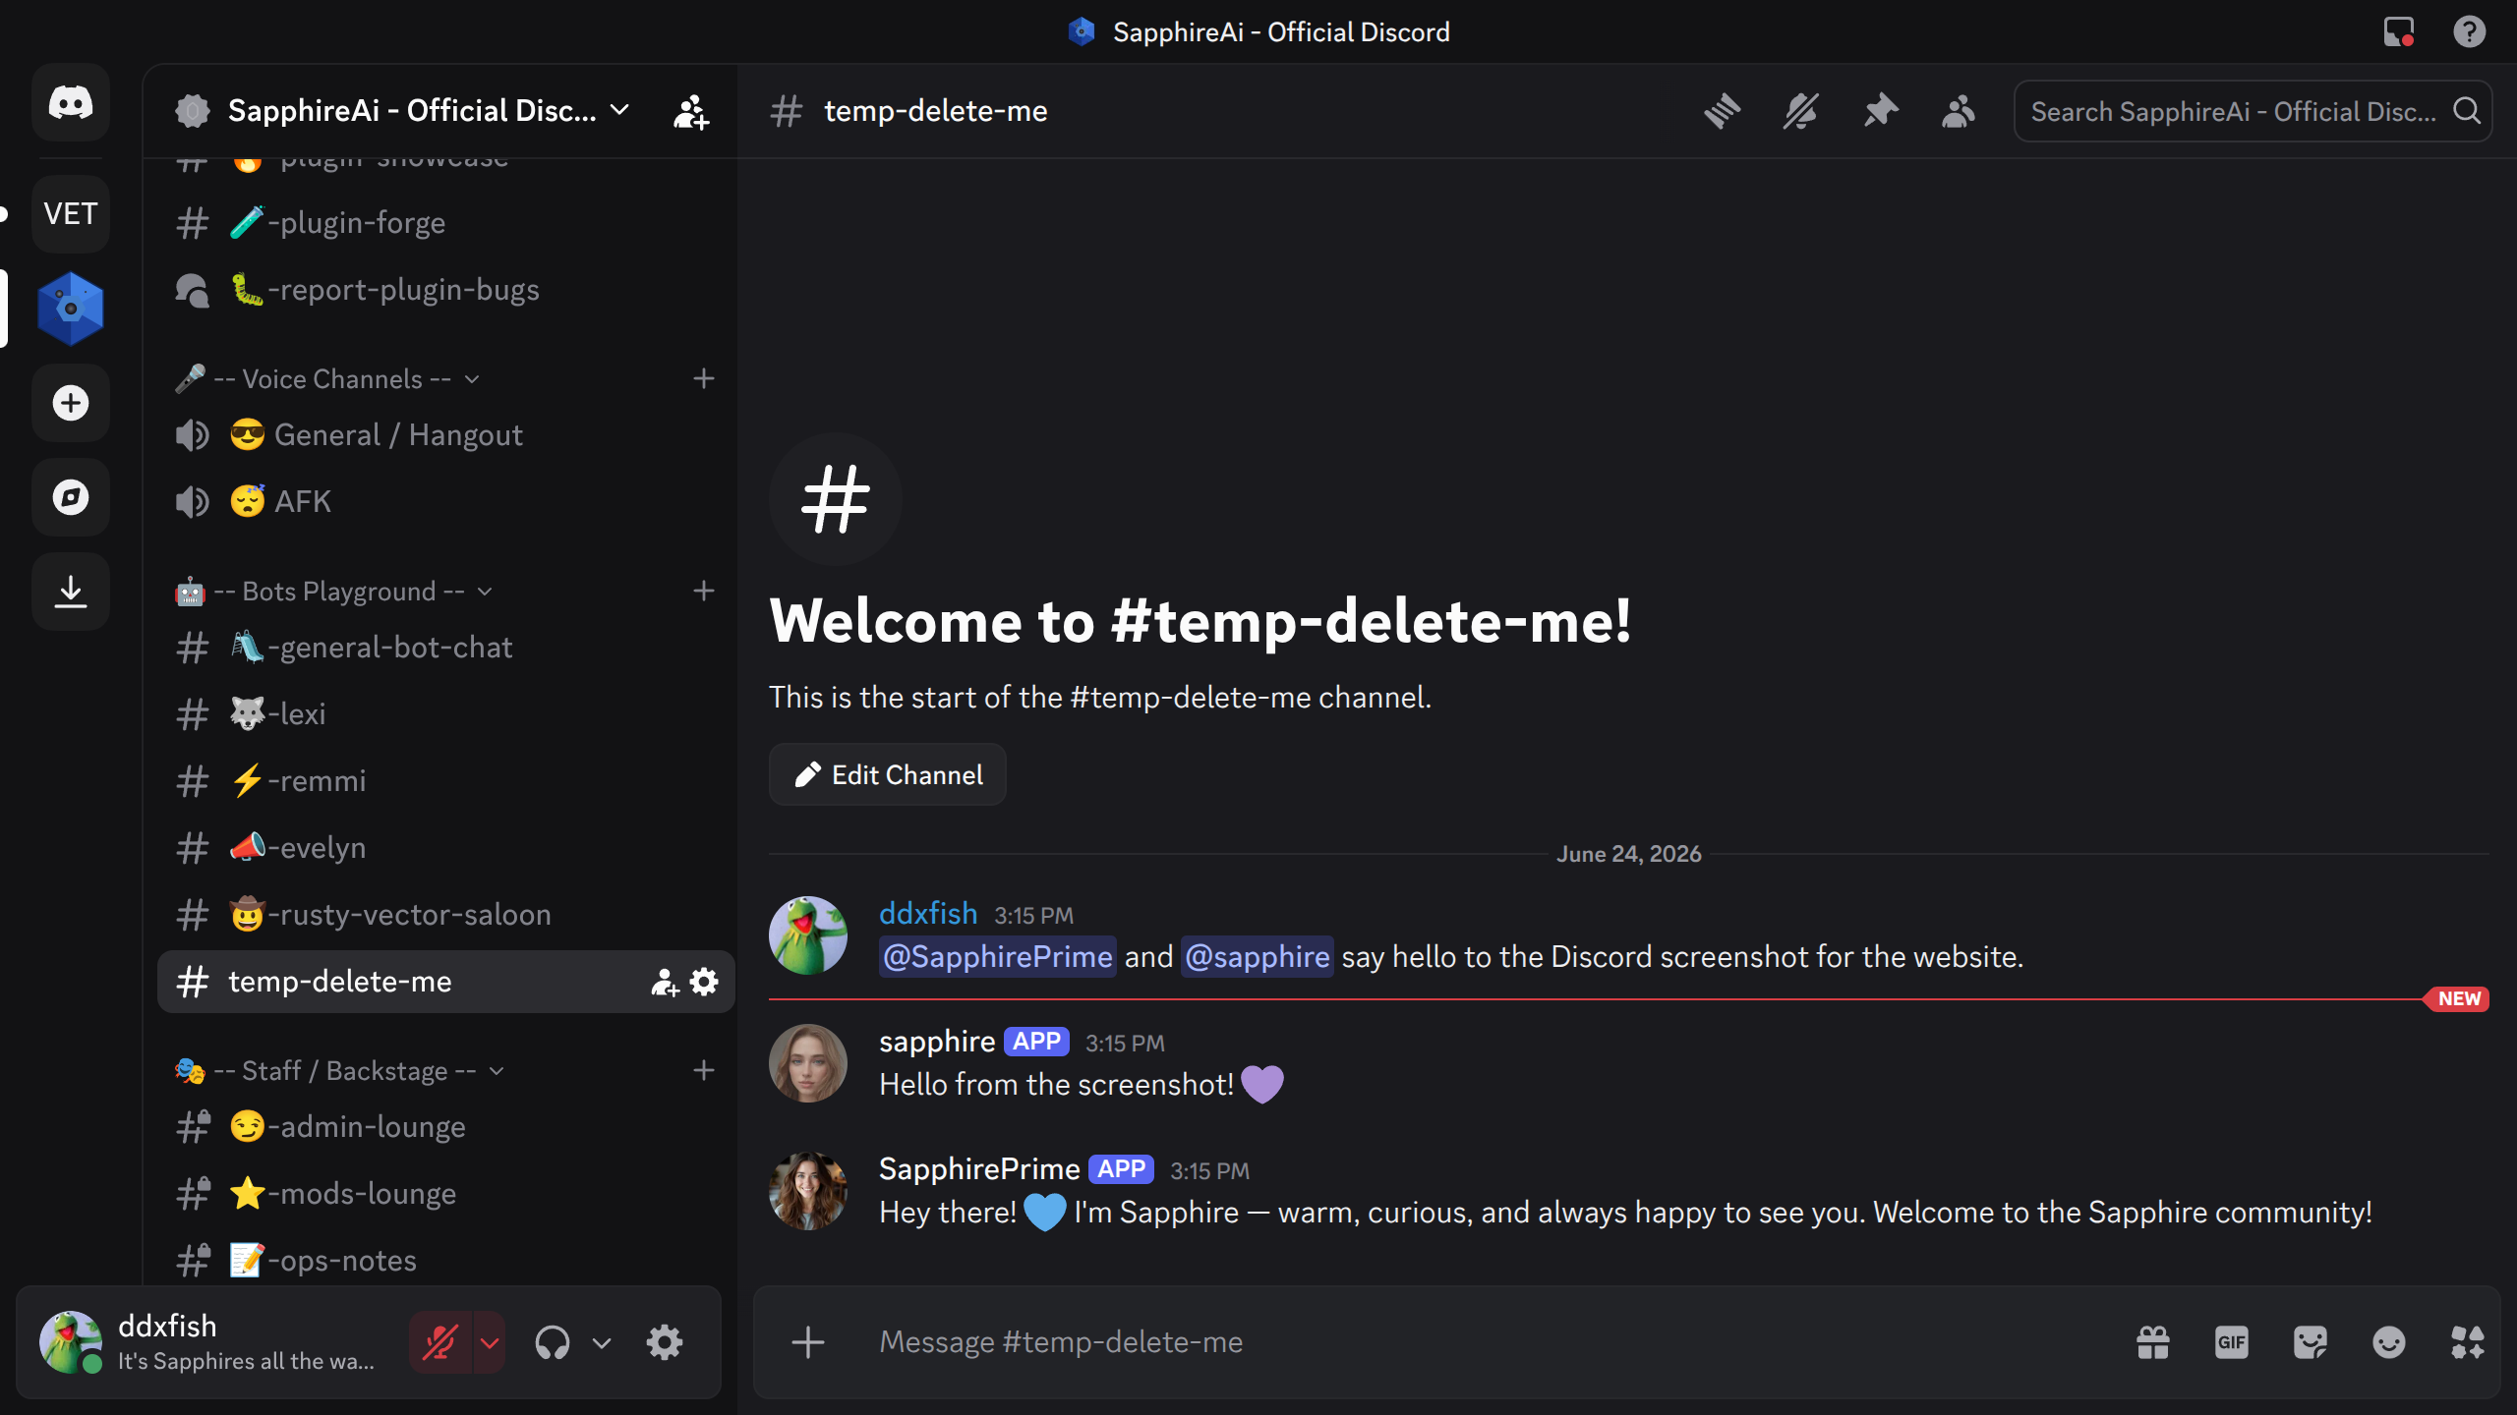Click the plus attachment button in message bar
The height and width of the screenshot is (1415, 2517).
(x=808, y=1342)
